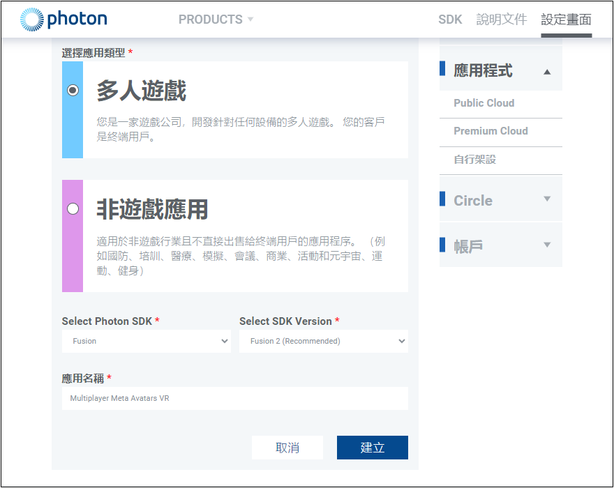The width and height of the screenshot is (614, 488).
Task: Click the 非遊戲應用 card heading
Action: [x=152, y=209]
